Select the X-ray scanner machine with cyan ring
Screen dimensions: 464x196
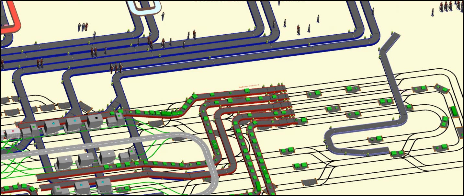click(x=54, y=123)
